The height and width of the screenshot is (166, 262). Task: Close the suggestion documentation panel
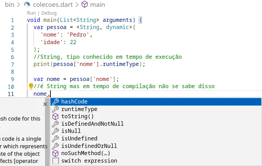point(45,104)
